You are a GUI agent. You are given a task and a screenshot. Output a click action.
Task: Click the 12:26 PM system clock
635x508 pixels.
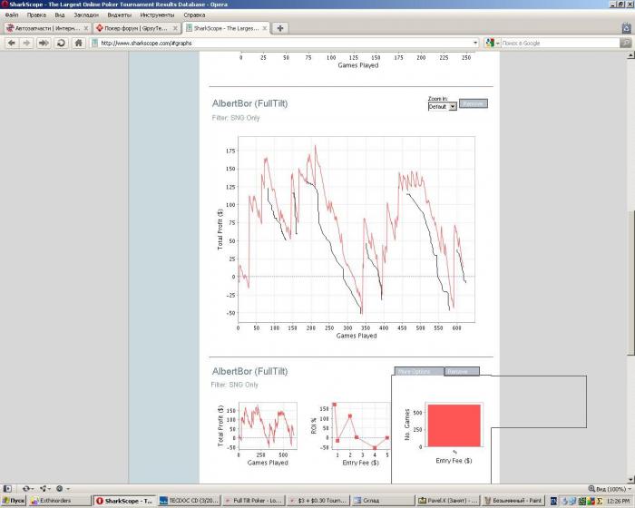coord(619,501)
